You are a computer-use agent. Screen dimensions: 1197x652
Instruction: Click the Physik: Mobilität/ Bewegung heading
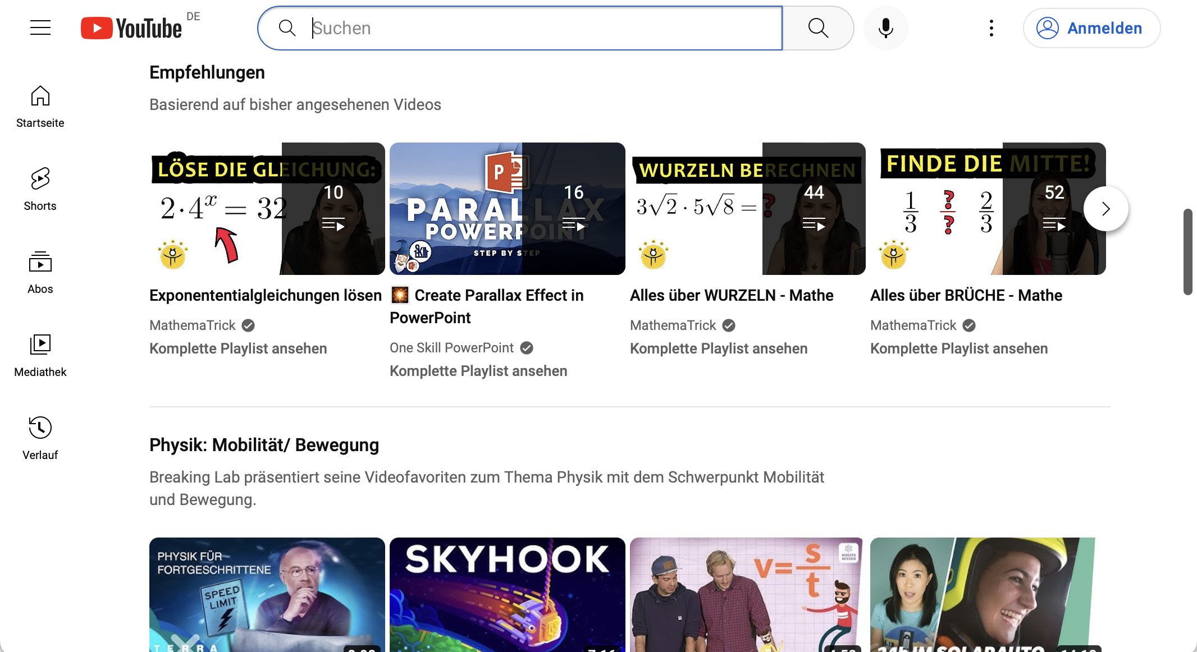[264, 445]
